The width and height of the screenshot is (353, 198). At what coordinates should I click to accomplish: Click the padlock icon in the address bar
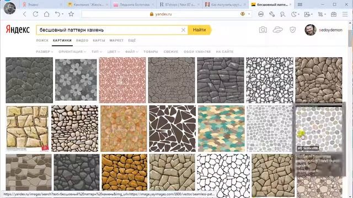(x=152, y=14)
